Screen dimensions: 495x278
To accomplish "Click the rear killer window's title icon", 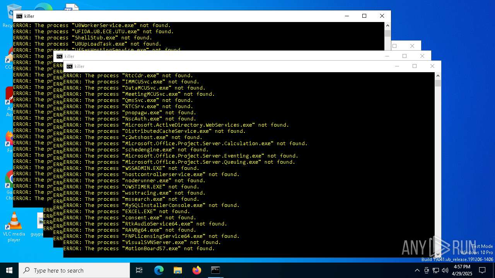I will pyautogui.click(x=19, y=16).
